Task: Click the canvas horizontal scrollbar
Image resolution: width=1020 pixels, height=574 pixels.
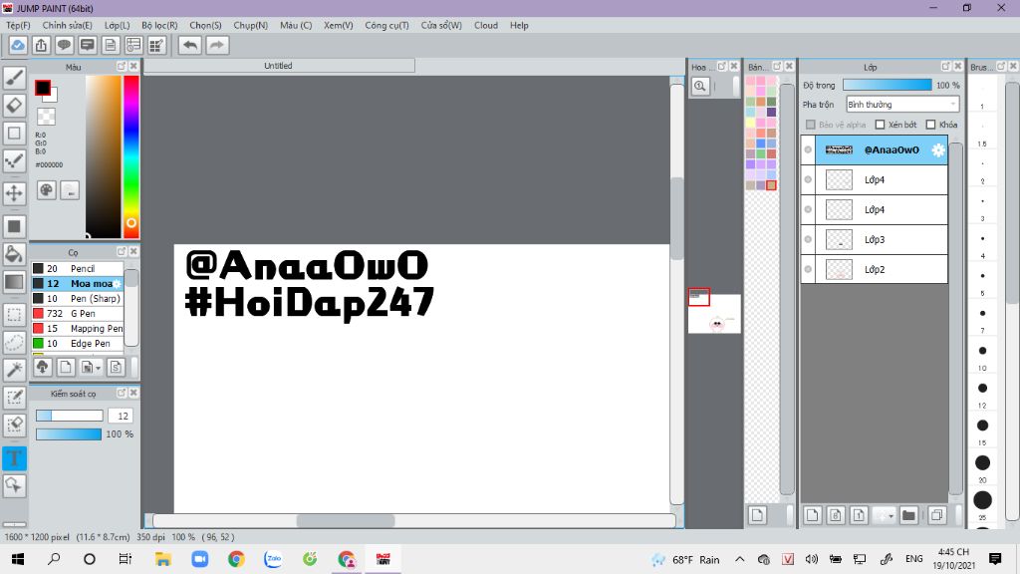Action: click(x=346, y=520)
